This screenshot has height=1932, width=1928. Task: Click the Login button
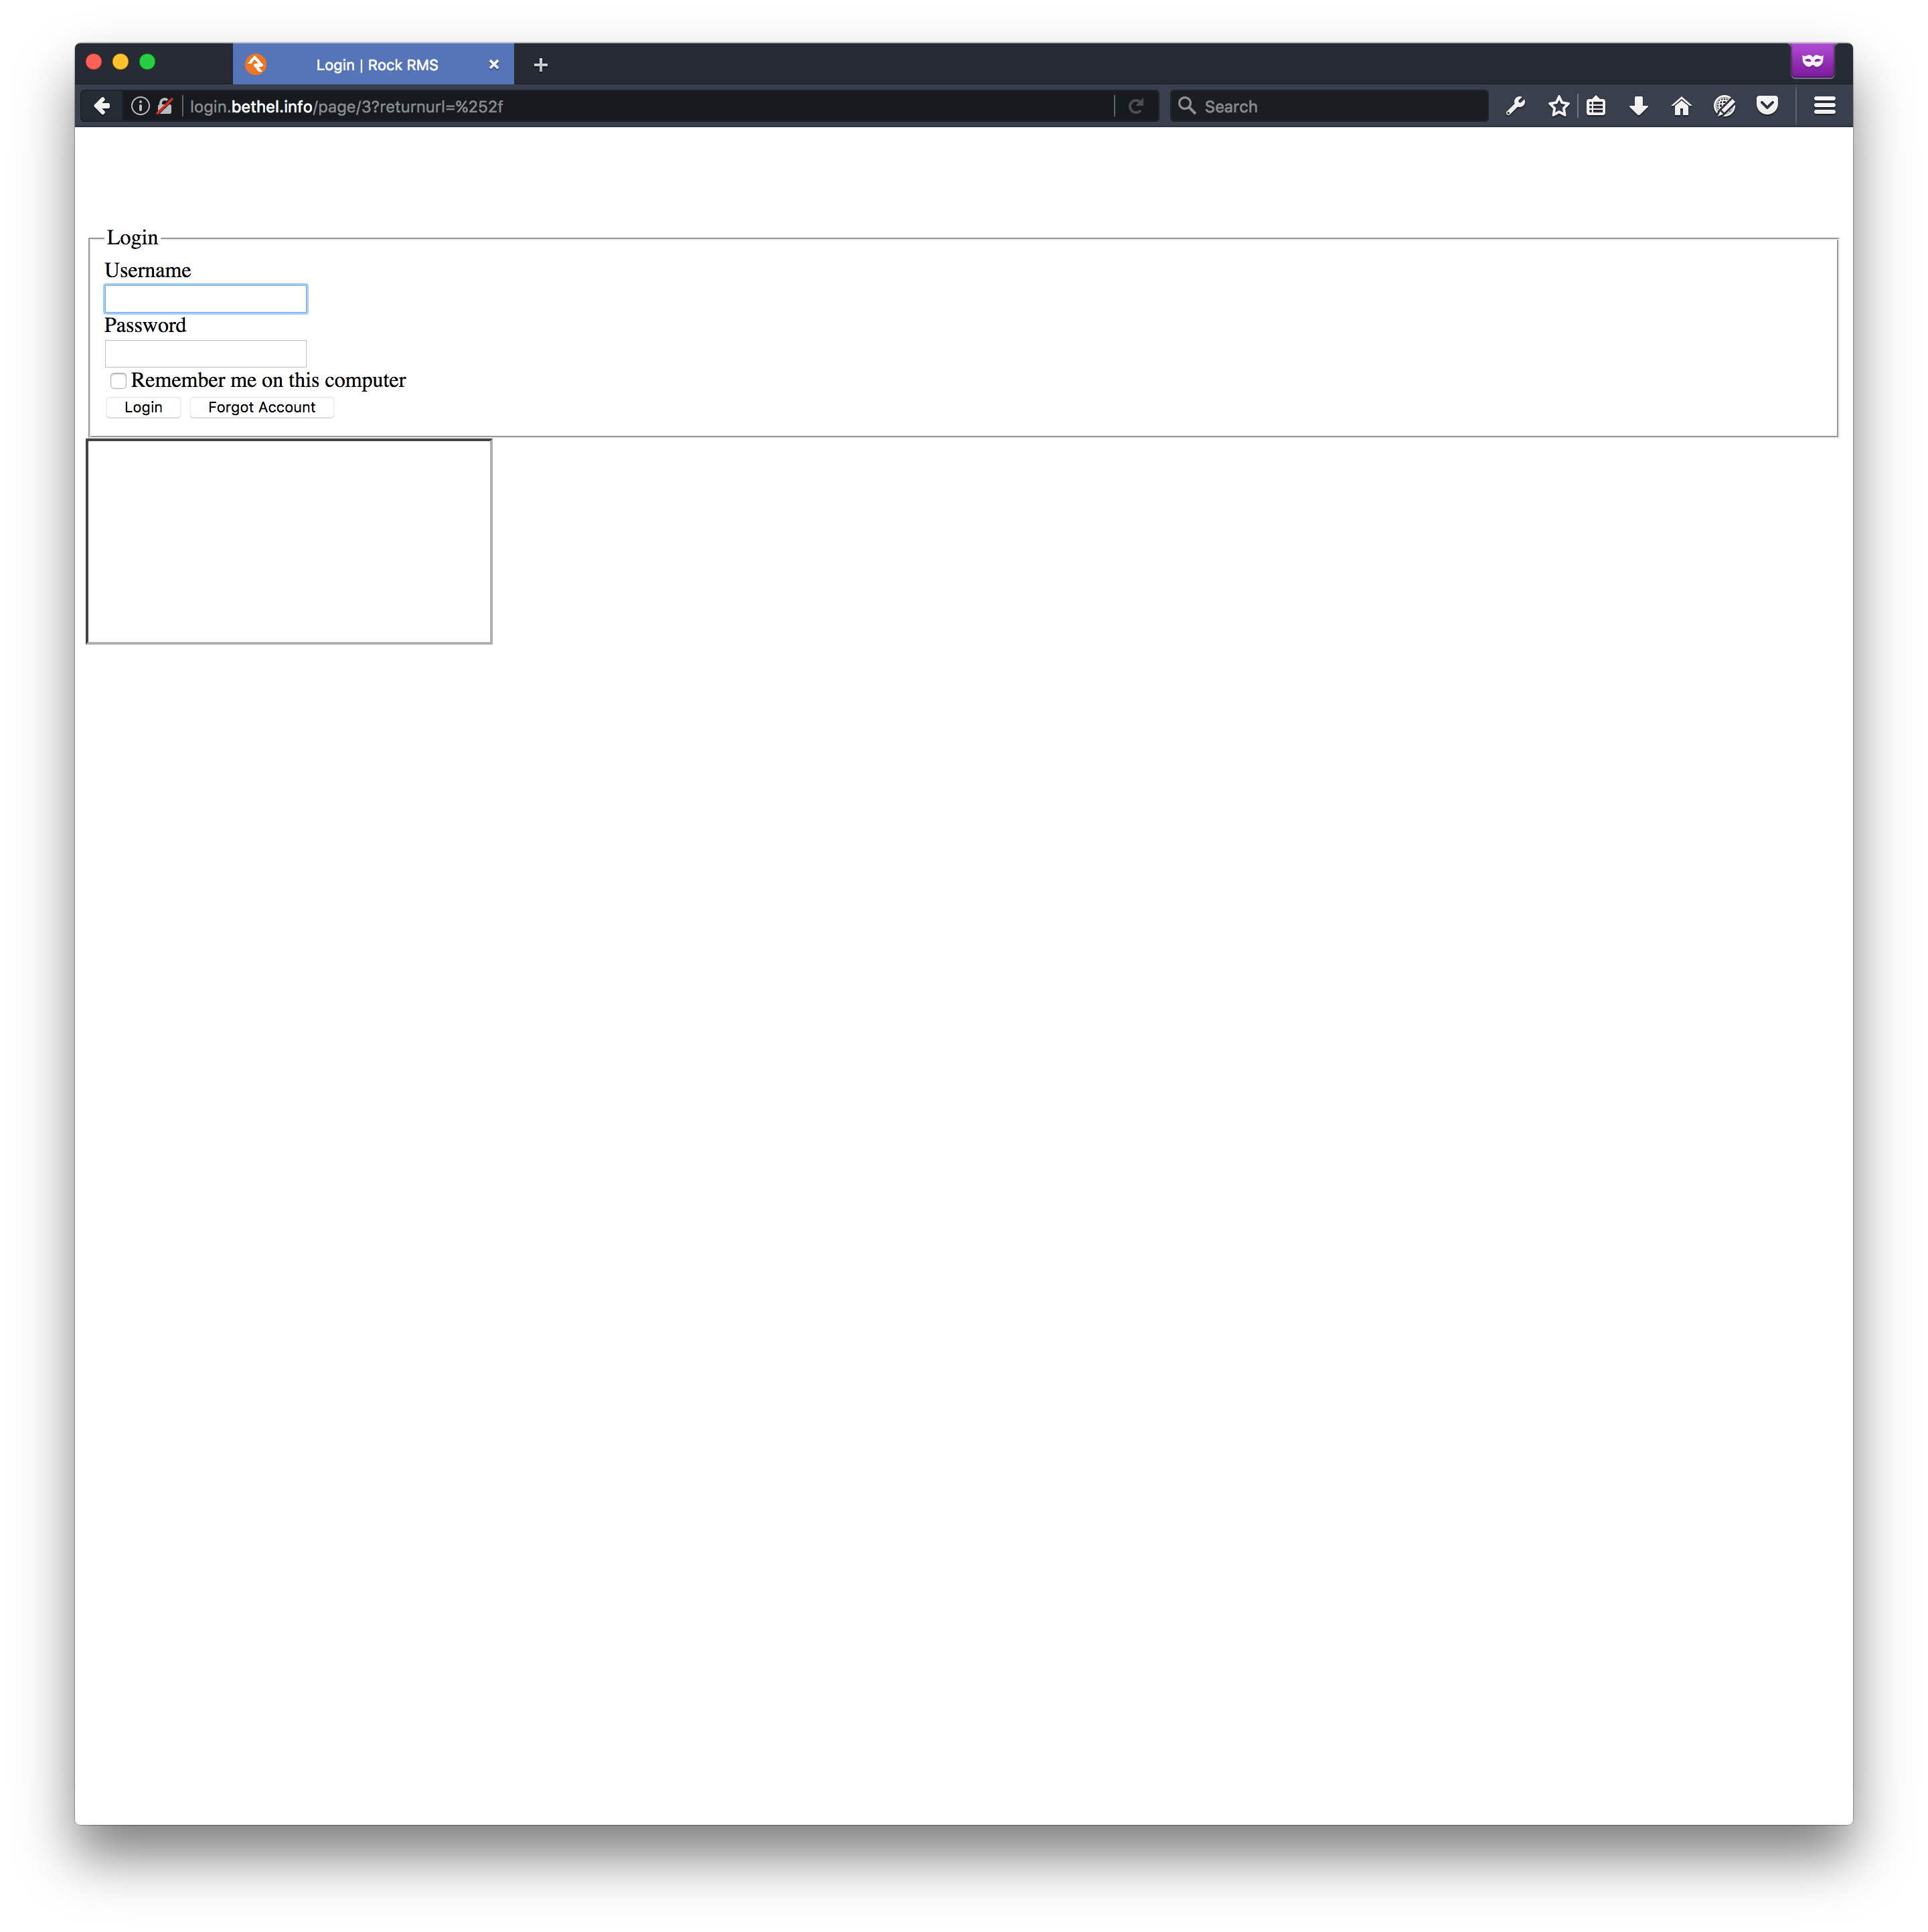(x=143, y=406)
